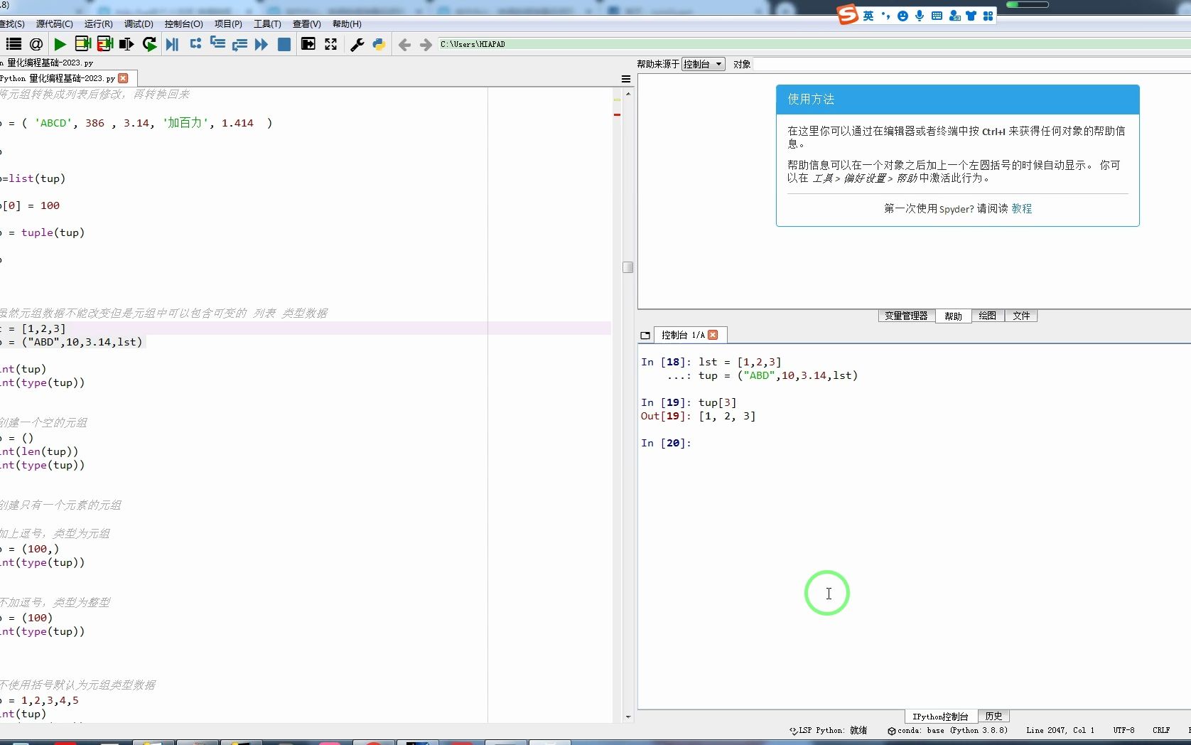Switch to the 文件 tab
The height and width of the screenshot is (745, 1191).
click(x=1021, y=316)
